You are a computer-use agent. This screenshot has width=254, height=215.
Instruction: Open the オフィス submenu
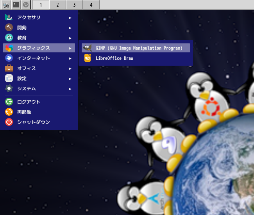39,68
